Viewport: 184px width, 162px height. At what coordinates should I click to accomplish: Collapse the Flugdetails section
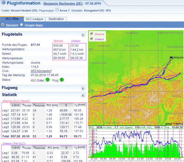pyautogui.click(x=83, y=35)
